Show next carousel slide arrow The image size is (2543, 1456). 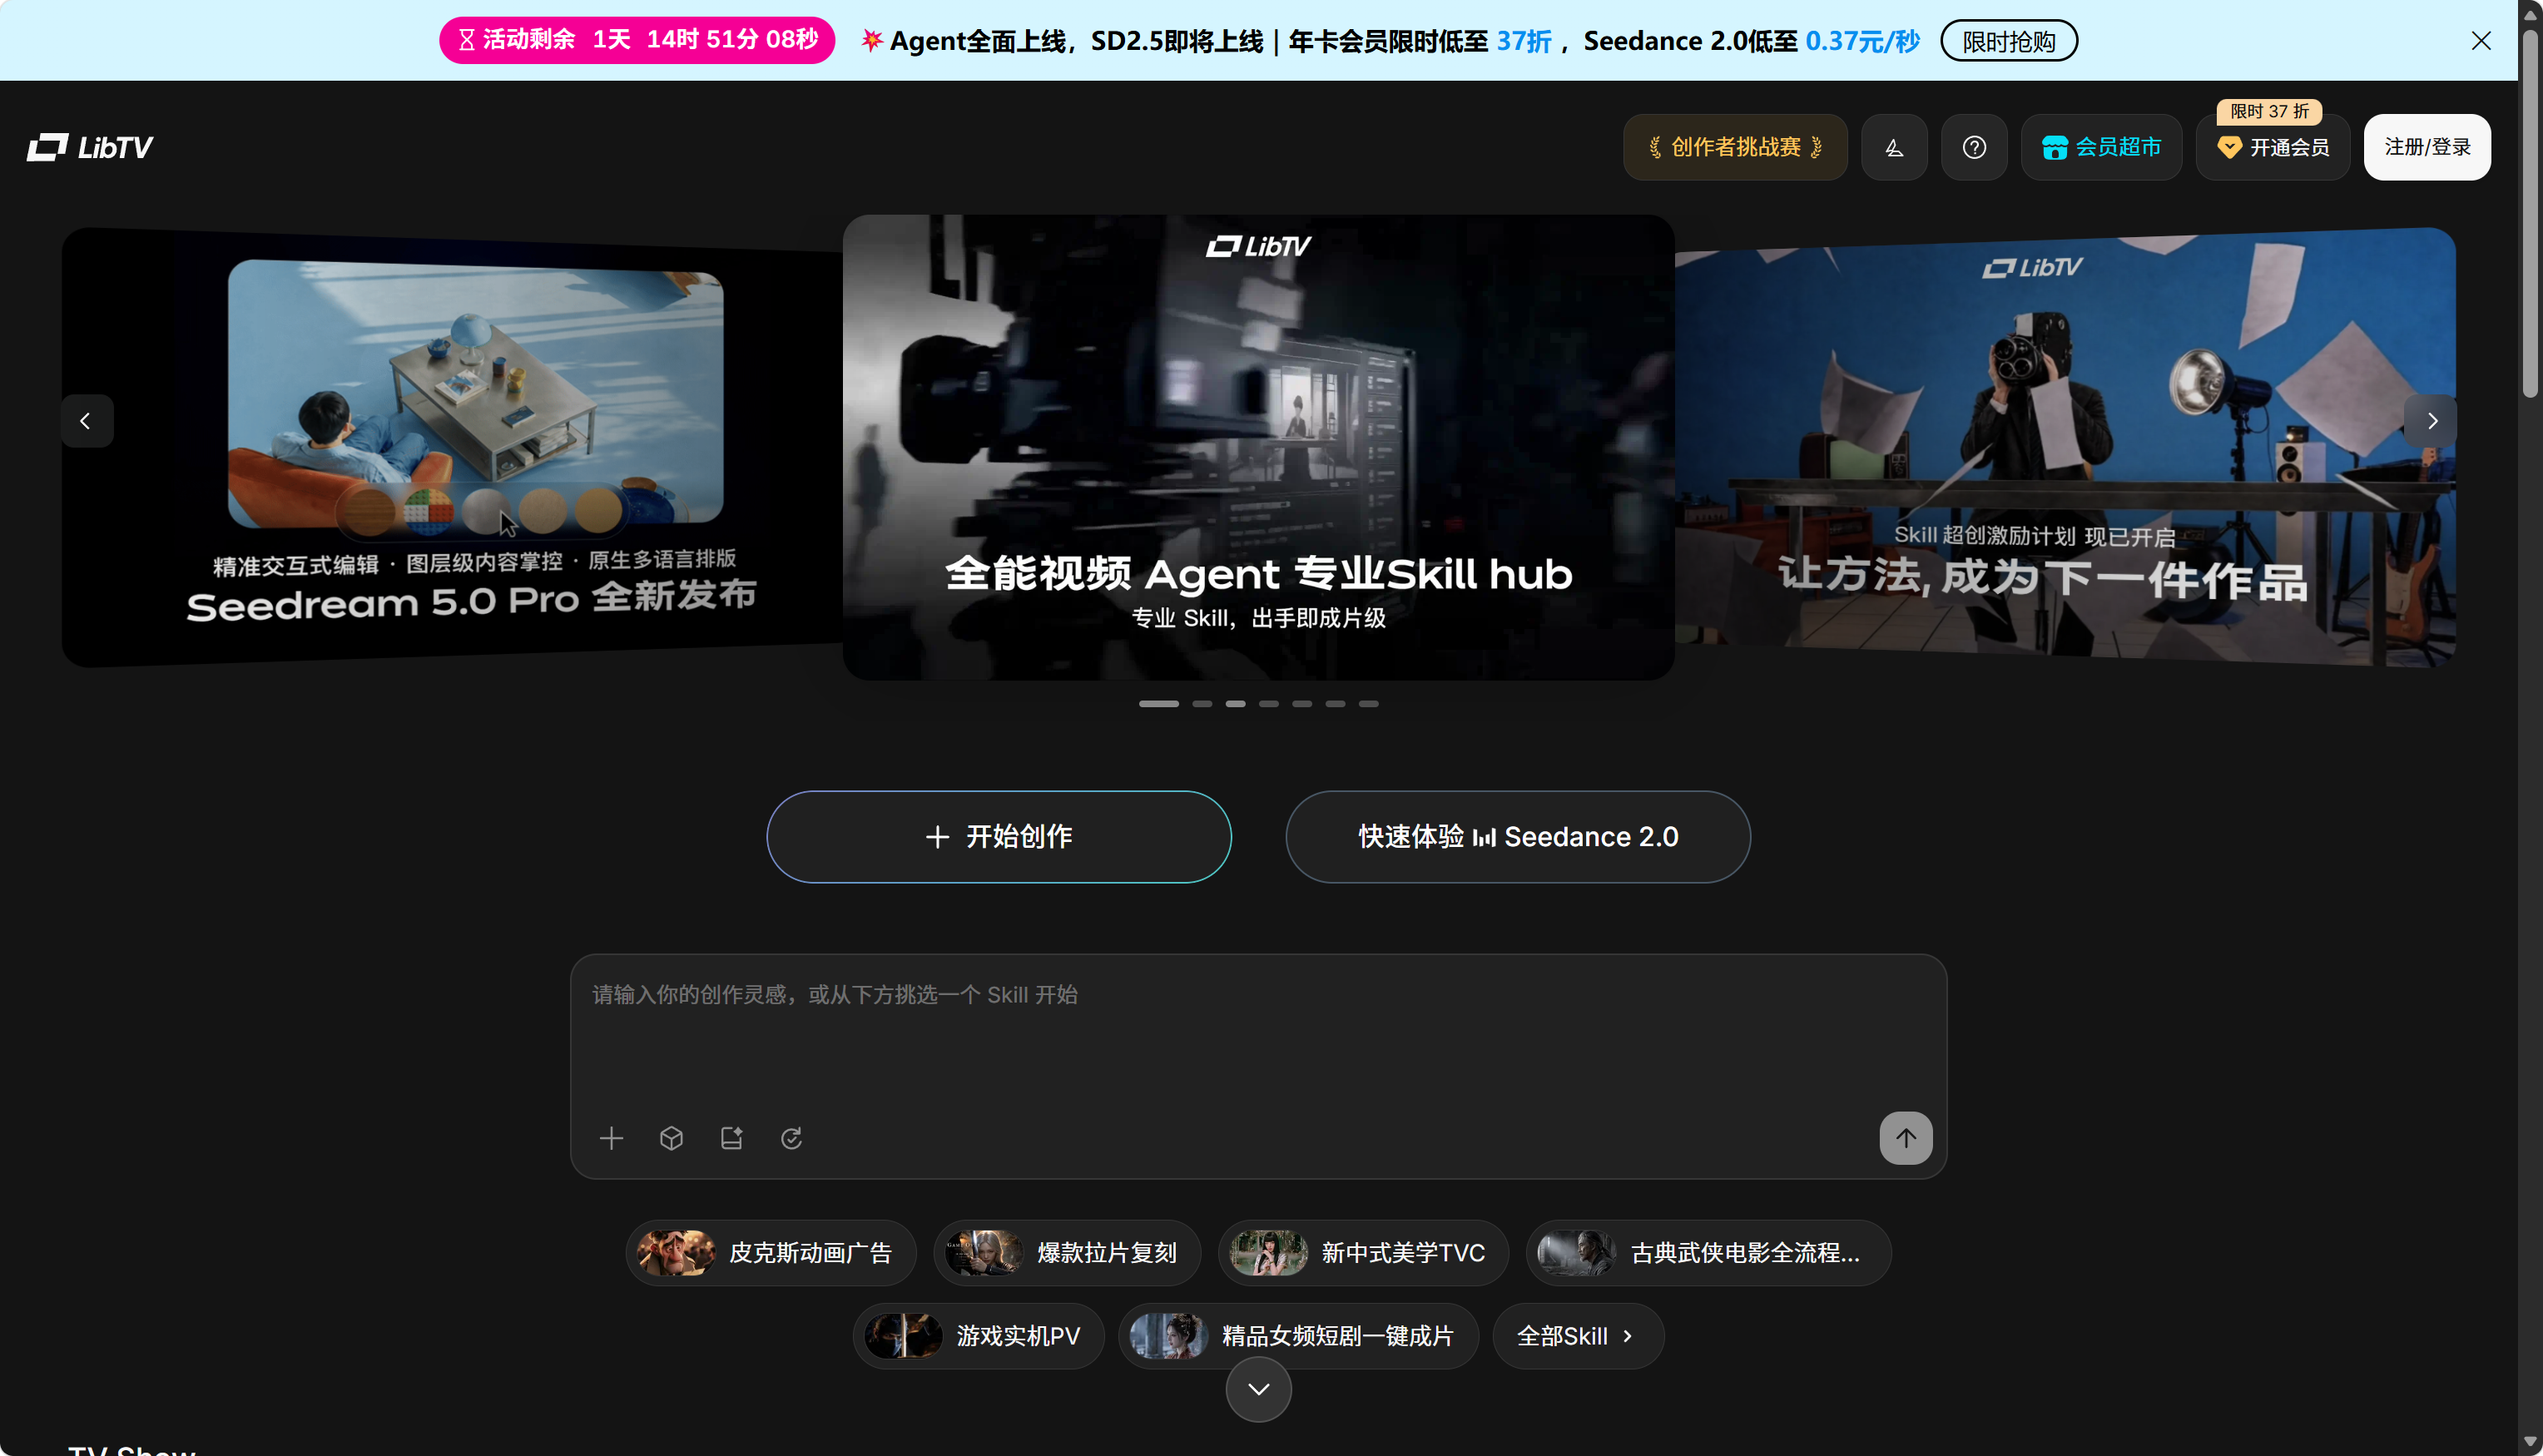[2432, 421]
